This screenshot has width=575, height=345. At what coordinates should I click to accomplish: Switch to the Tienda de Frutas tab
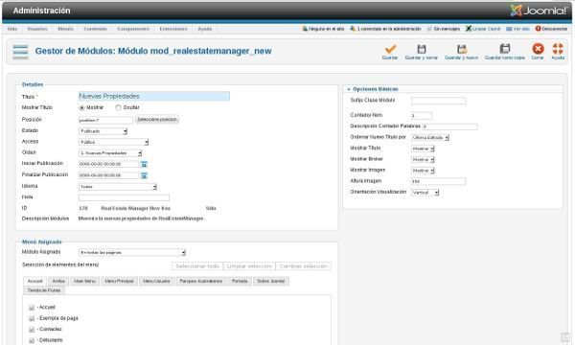pyautogui.click(x=44, y=290)
